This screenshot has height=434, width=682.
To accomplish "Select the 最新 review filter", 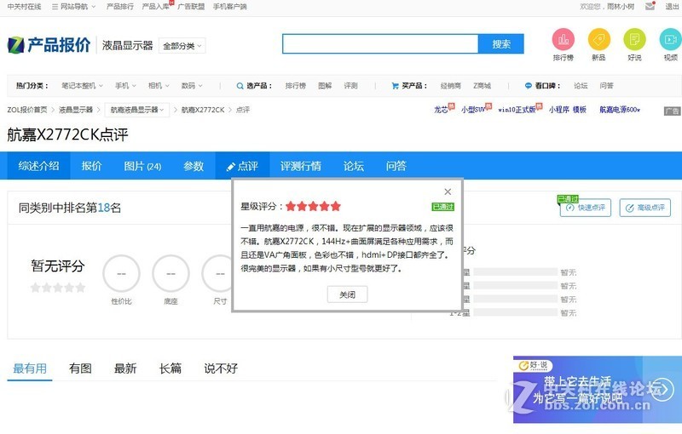I will pos(125,368).
